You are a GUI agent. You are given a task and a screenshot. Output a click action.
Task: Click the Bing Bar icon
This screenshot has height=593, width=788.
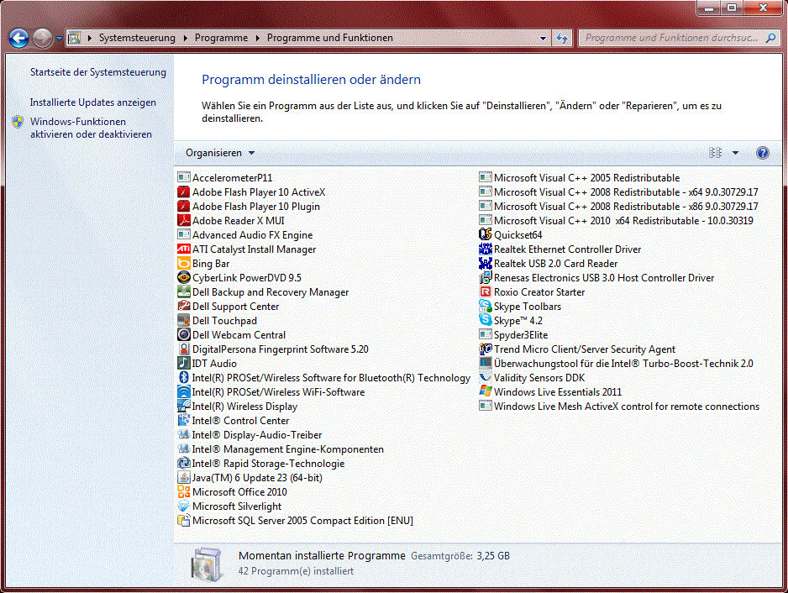tap(184, 264)
